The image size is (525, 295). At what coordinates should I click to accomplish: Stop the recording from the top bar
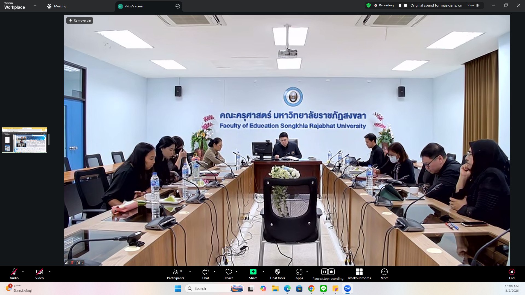406,5
